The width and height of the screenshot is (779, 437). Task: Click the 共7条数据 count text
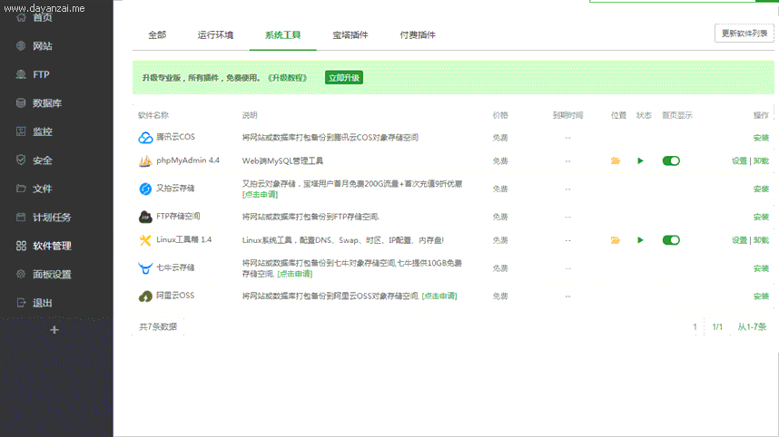tap(158, 327)
